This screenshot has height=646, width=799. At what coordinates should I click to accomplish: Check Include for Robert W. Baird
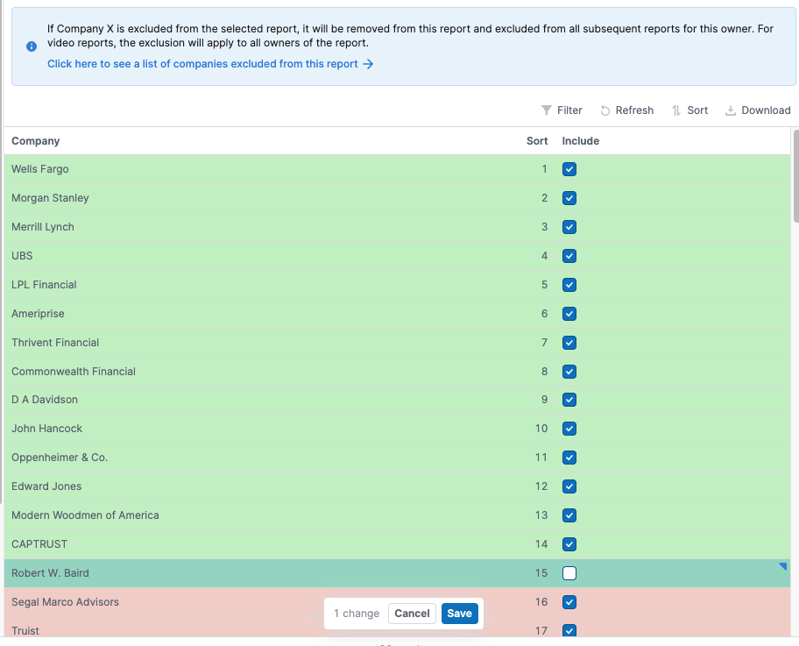coord(569,573)
